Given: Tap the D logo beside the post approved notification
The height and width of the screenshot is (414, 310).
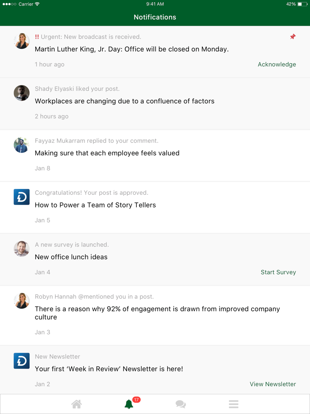Looking at the screenshot, I should 22,197.
